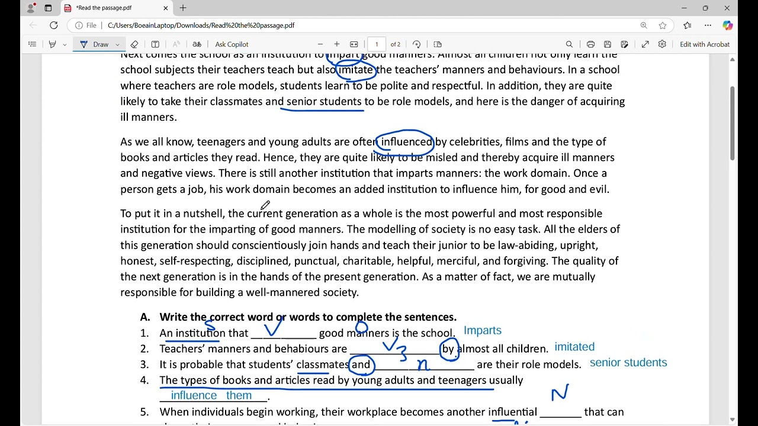Enter full screen mode
The width and height of the screenshot is (758, 426).
tap(645, 44)
